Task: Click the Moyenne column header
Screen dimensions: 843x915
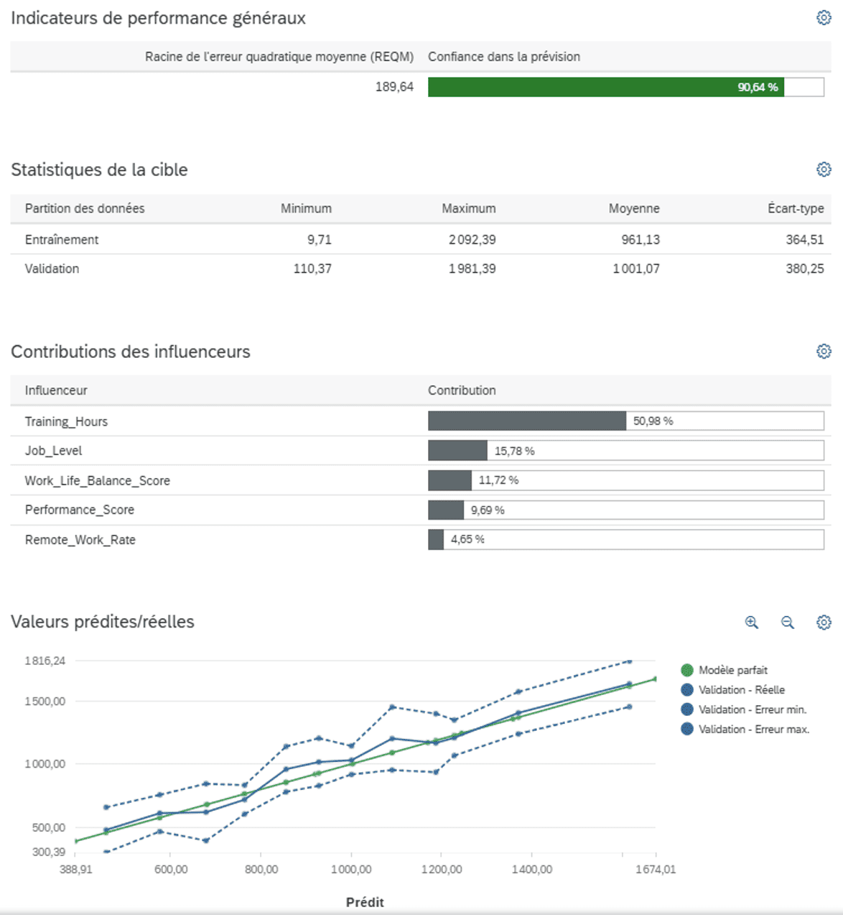Action: coord(635,208)
